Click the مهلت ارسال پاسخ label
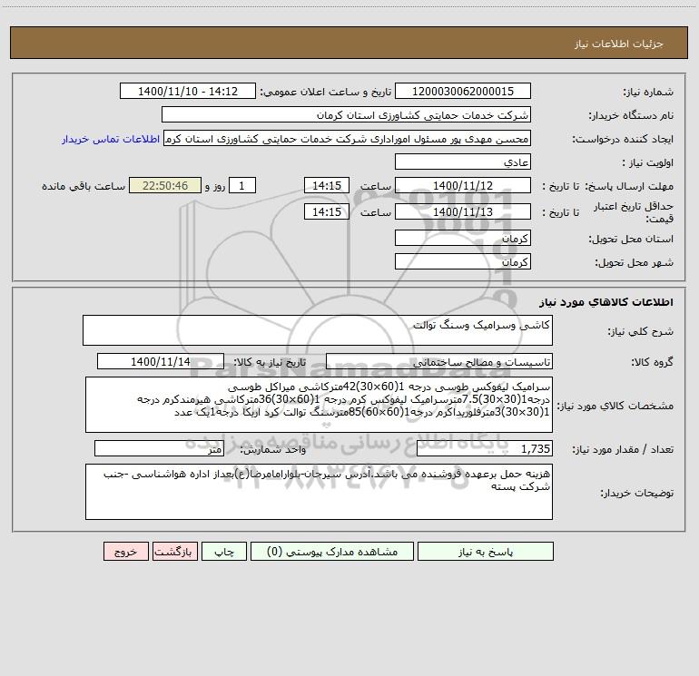This screenshot has height=676, width=699. pos(629,186)
